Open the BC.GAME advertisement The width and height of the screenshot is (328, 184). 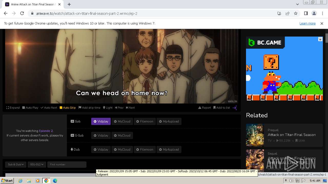point(284,68)
